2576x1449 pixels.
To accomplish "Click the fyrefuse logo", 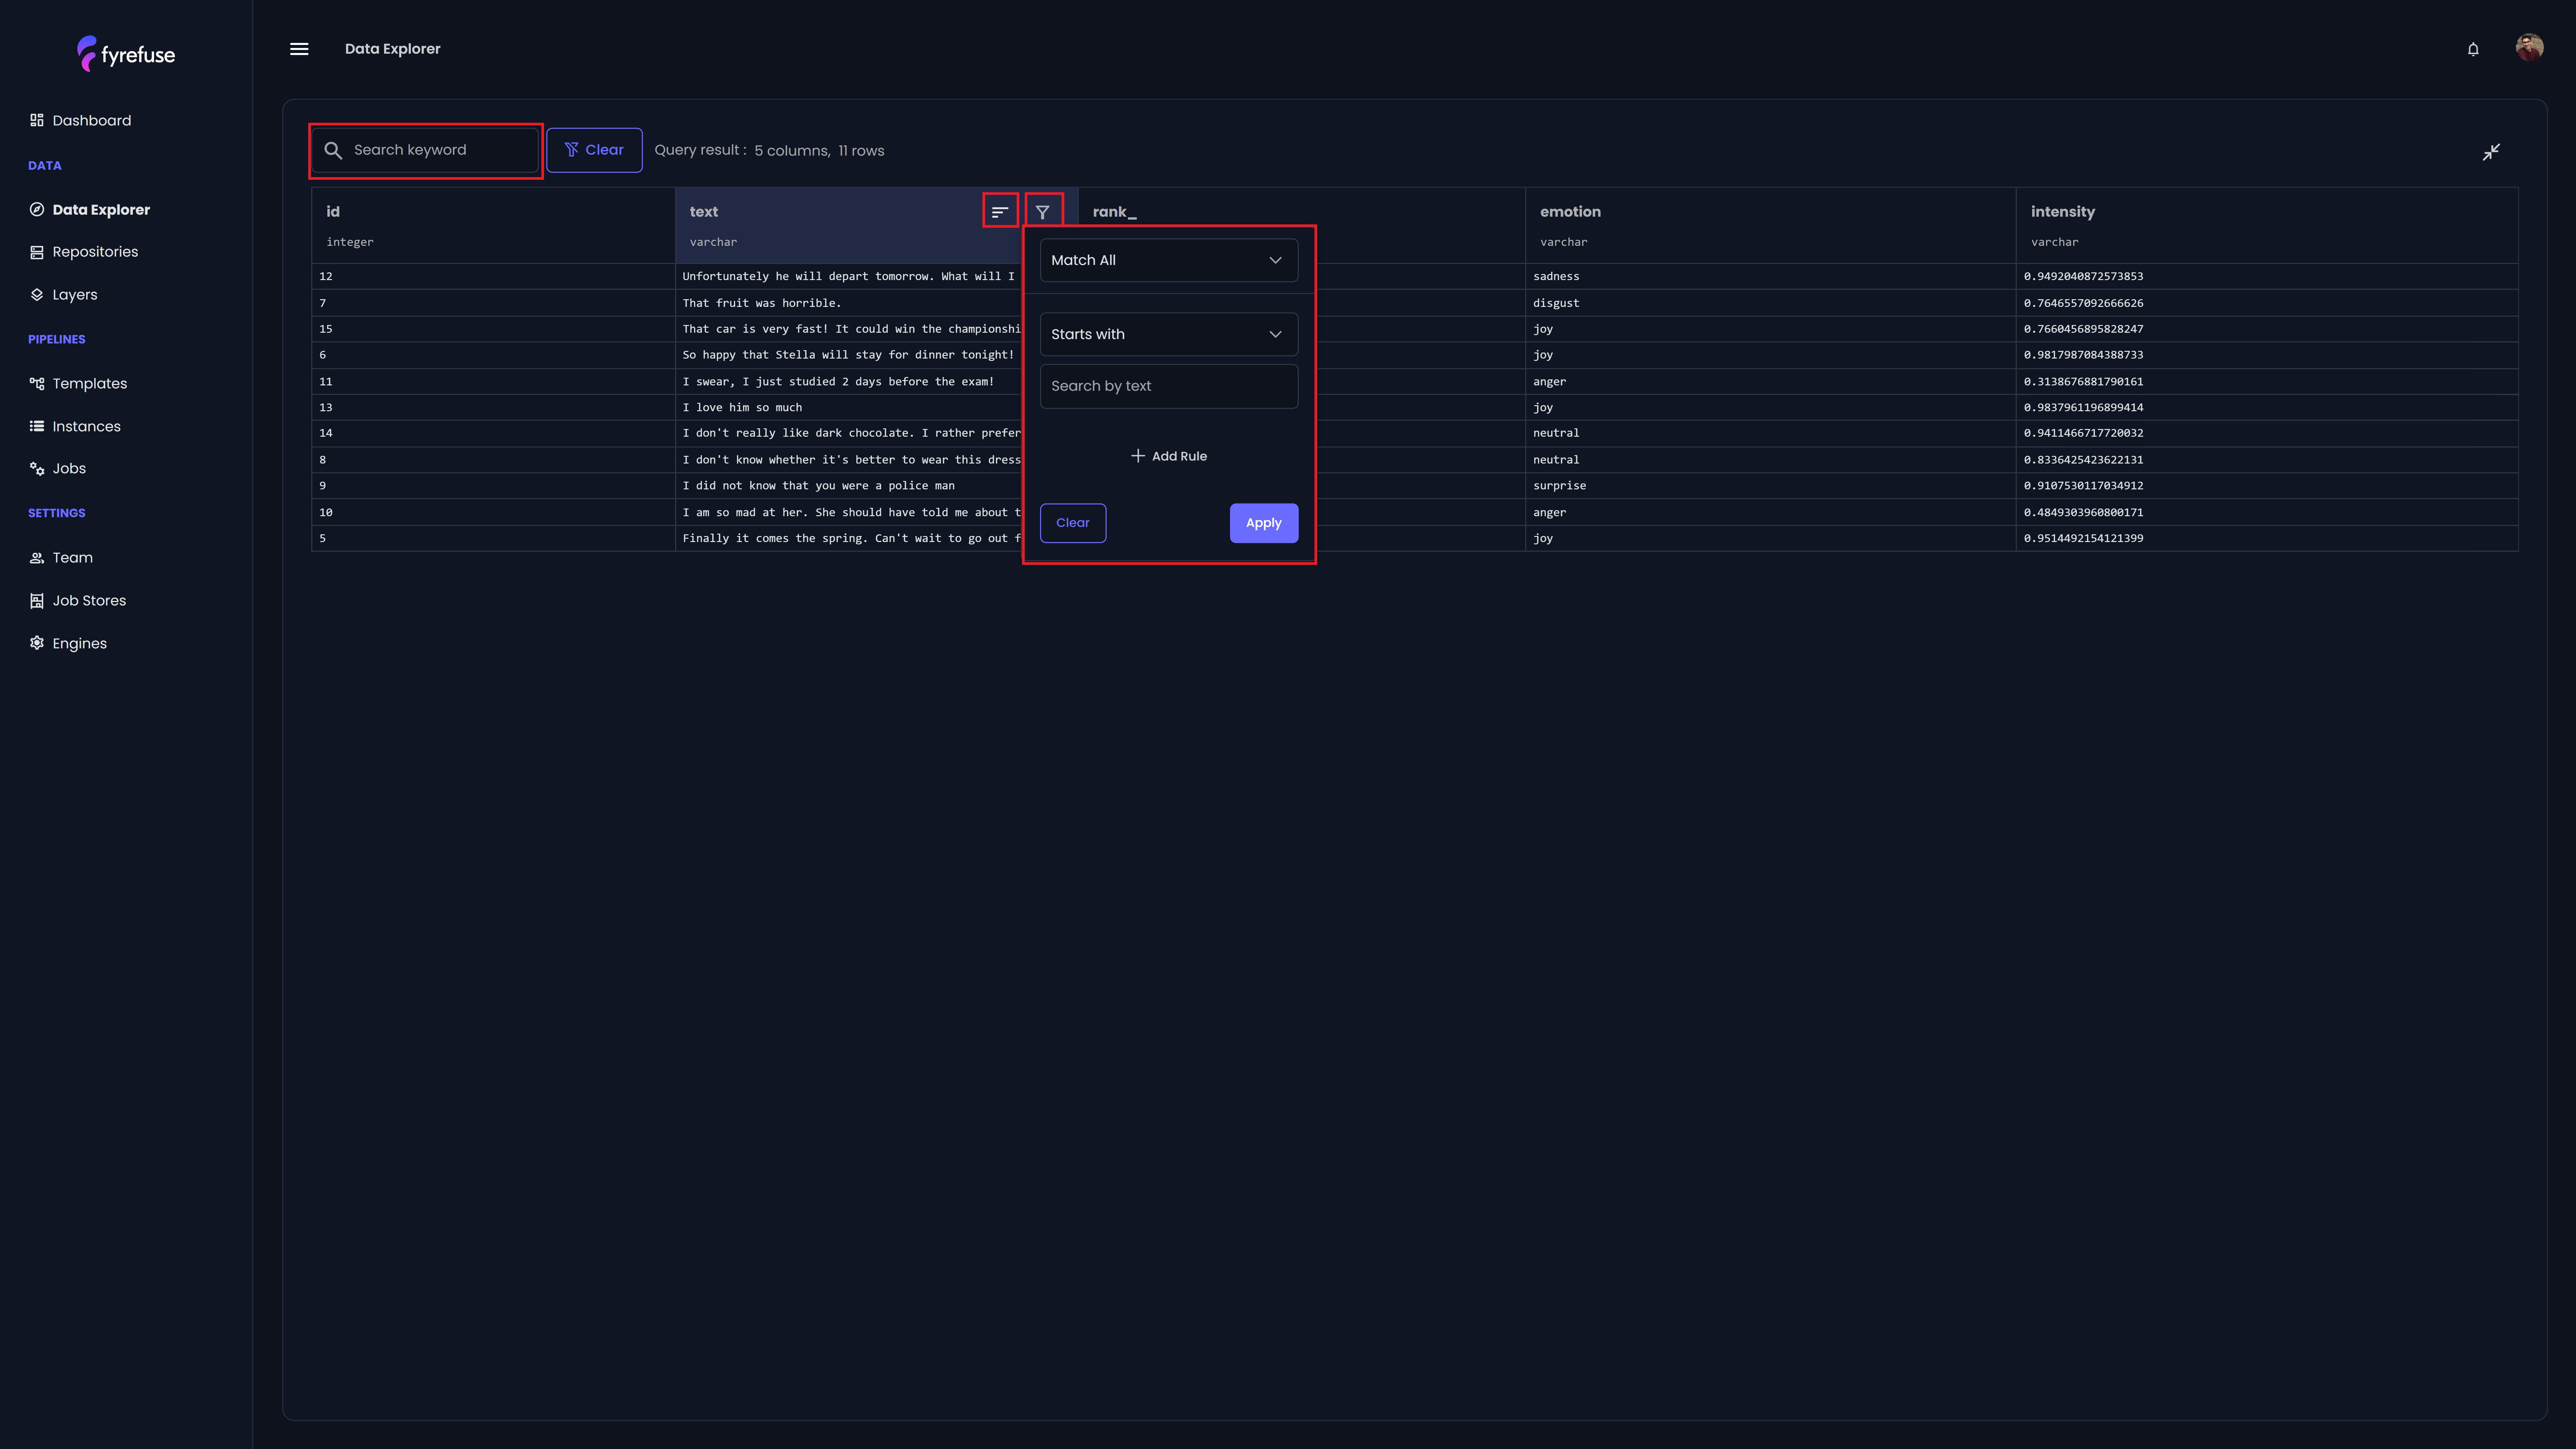I will (x=126, y=54).
